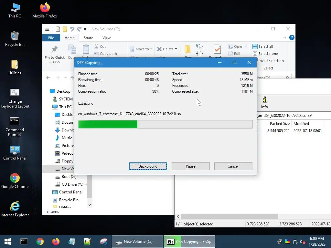
Task: Open the recent locations dropdown chevron
Action: [x=65, y=78]
